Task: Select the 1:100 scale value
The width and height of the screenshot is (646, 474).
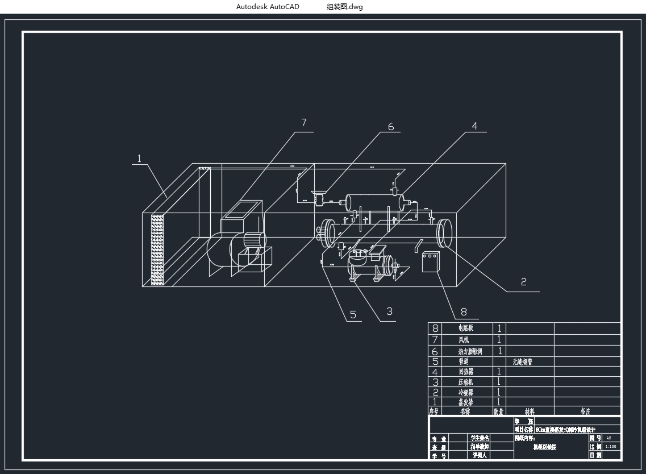Action: click(x=611, y=447)
